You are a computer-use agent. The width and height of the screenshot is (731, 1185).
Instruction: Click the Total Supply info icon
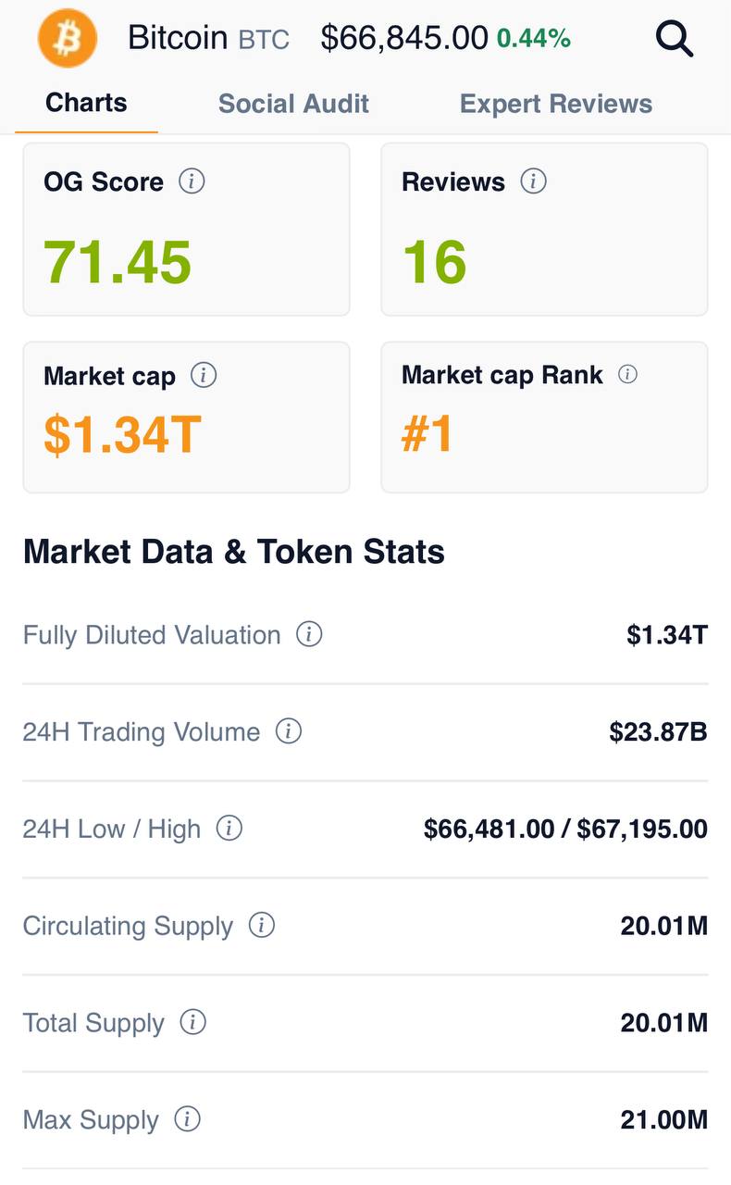[x=192, y=1022]
